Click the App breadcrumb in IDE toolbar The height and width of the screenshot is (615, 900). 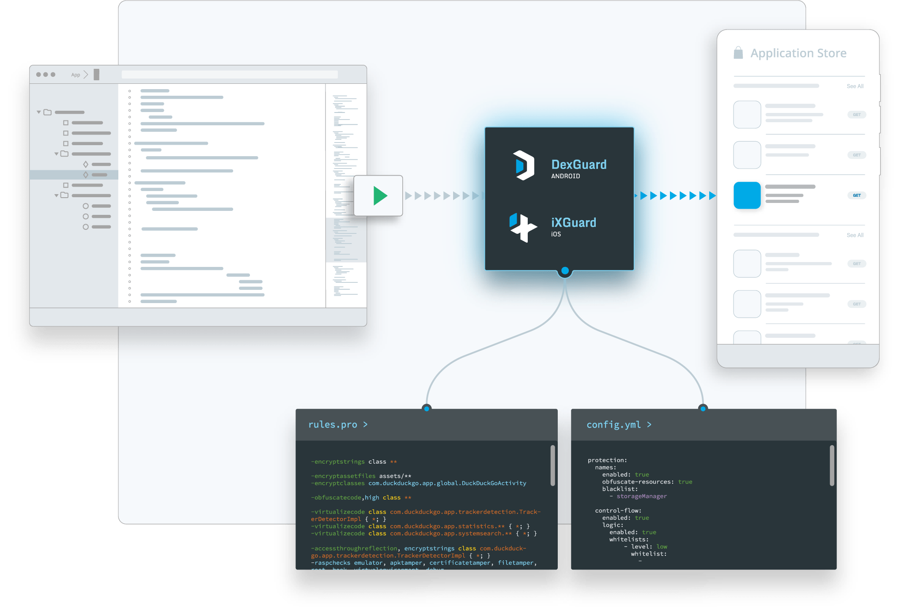coord(76,75)
